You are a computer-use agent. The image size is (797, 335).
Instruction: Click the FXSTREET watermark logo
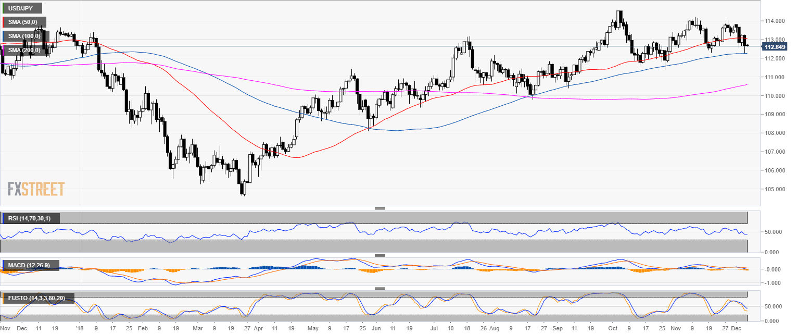pos(36,189)
